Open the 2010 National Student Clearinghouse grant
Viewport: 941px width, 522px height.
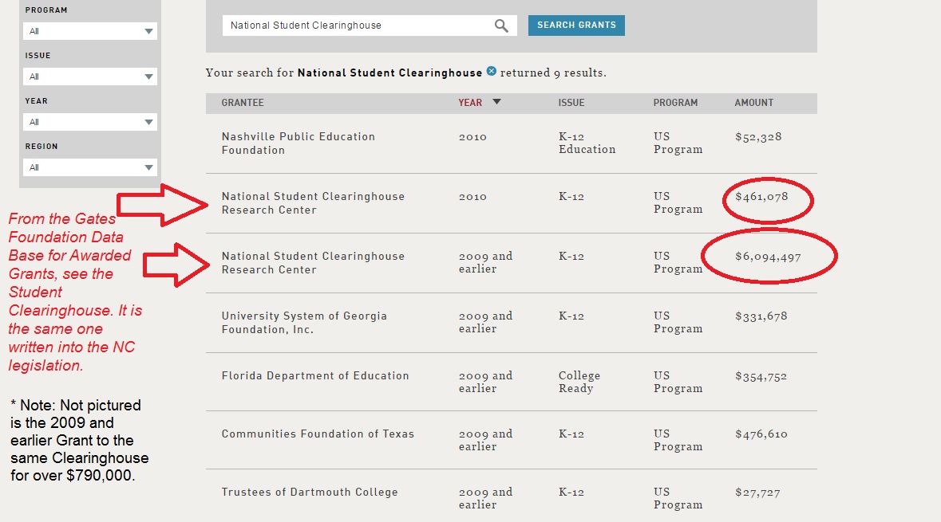point(313,203)
